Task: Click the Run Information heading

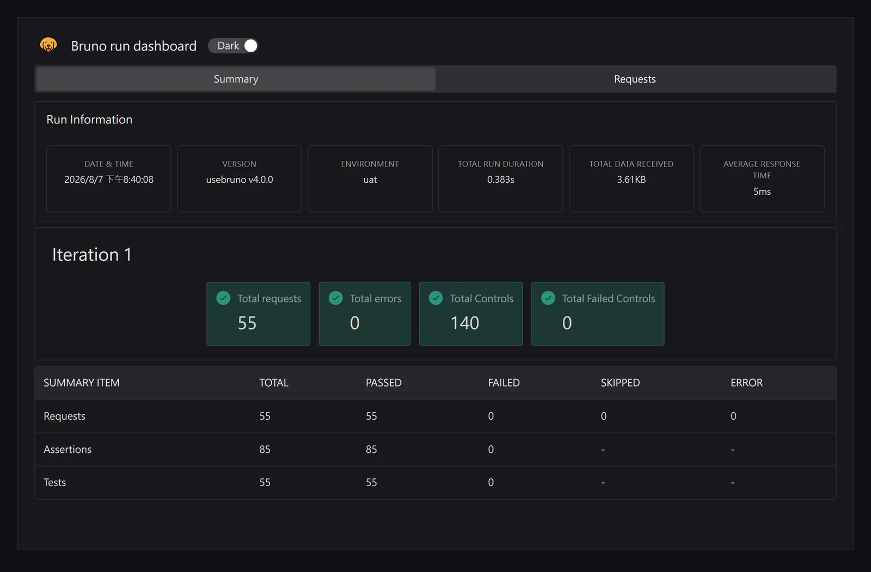Action: (x=89, y=120)
